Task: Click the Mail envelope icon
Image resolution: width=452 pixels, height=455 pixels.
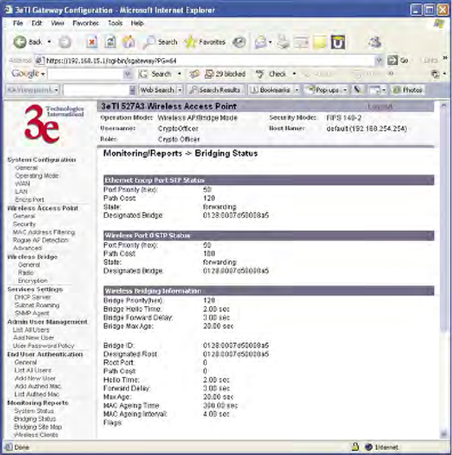Action: [260, 43]
